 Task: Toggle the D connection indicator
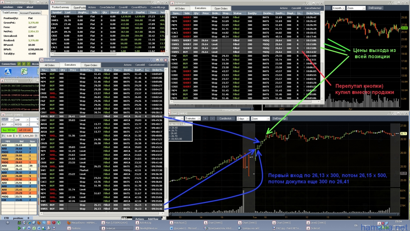[x=19, y=64]
